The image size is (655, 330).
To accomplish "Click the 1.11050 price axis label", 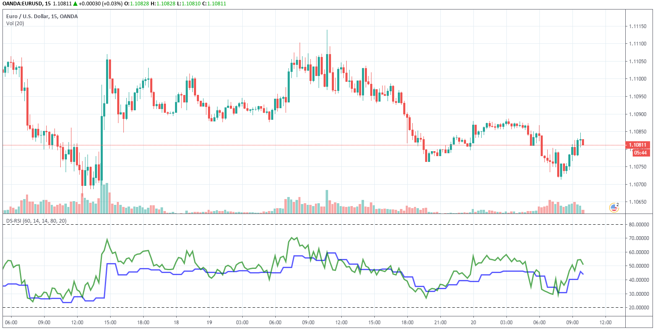I will tap(638, 62).
